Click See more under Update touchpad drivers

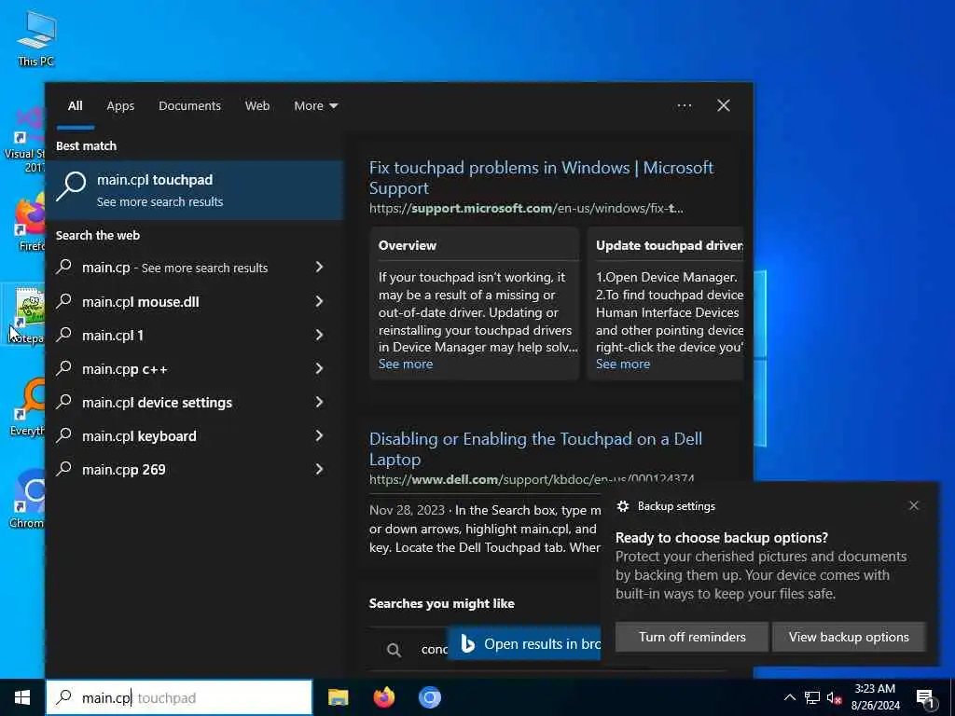[622, 365]
